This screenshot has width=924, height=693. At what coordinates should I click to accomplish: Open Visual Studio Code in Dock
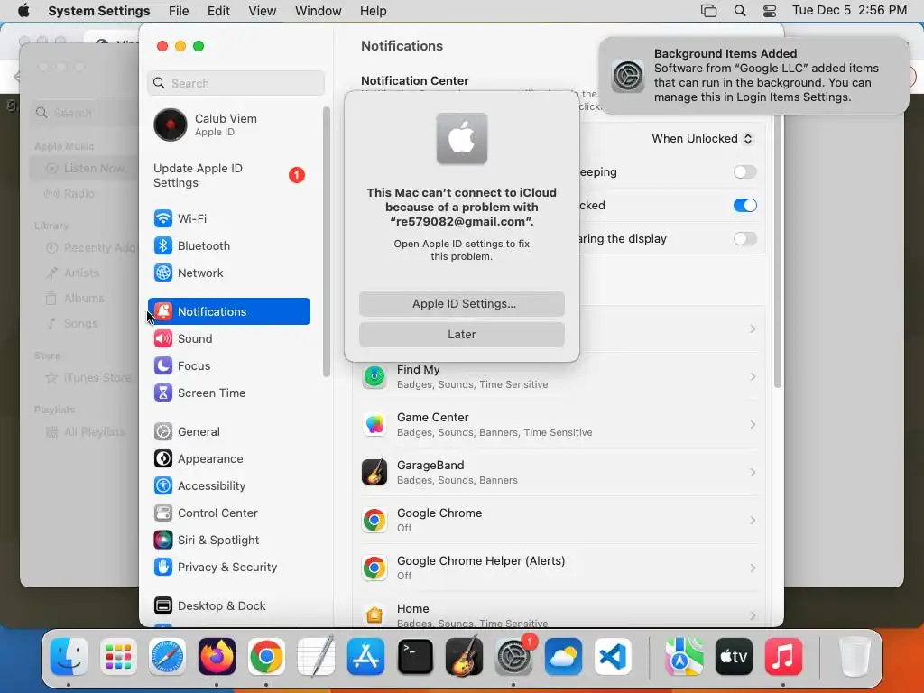point(613,657)
